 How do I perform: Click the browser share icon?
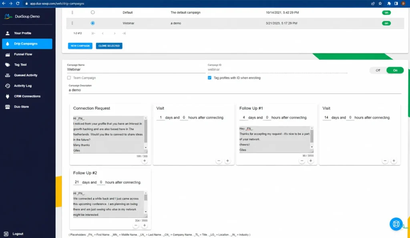[373, 3]
